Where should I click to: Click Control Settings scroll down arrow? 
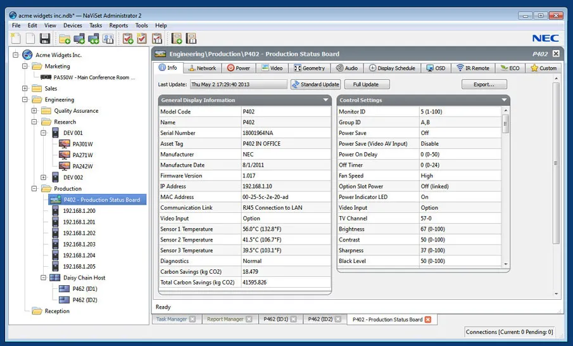(506, 264)
